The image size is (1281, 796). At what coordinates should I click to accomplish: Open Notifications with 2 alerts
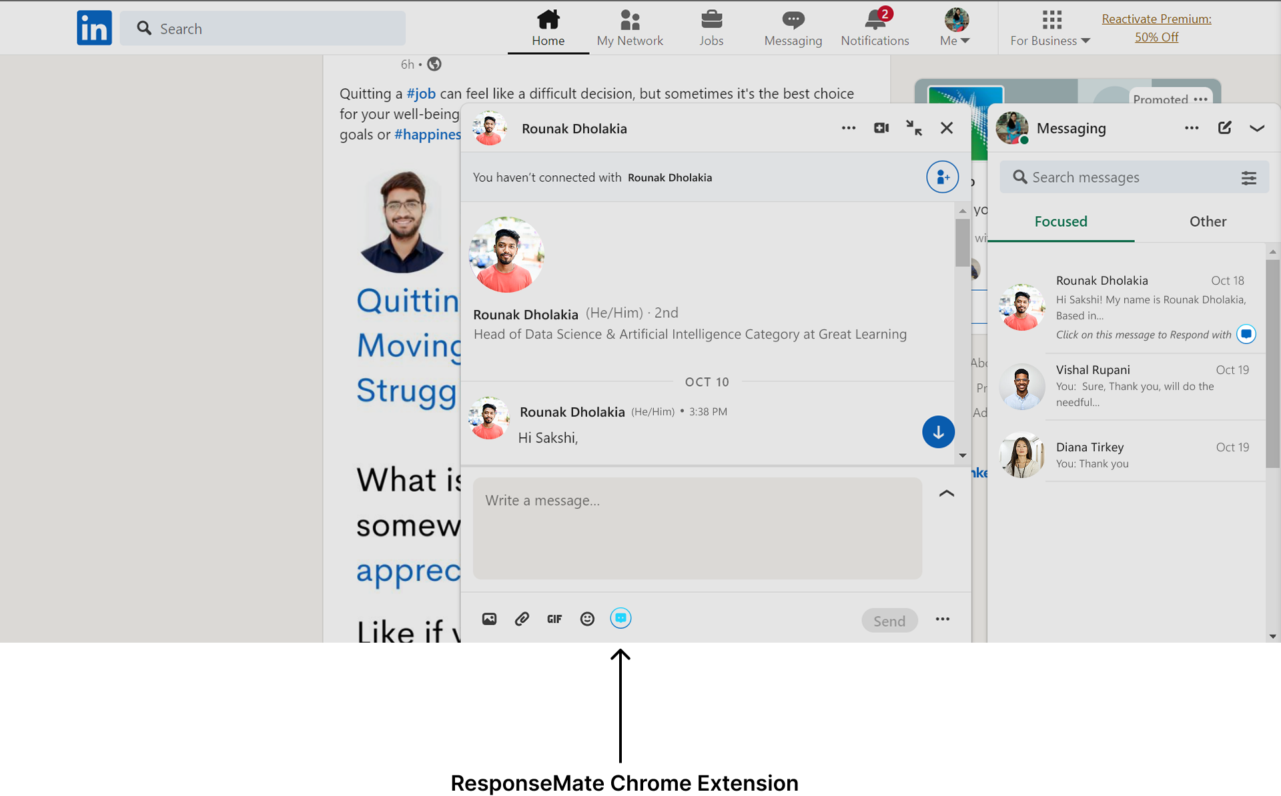tap(875, 28)
